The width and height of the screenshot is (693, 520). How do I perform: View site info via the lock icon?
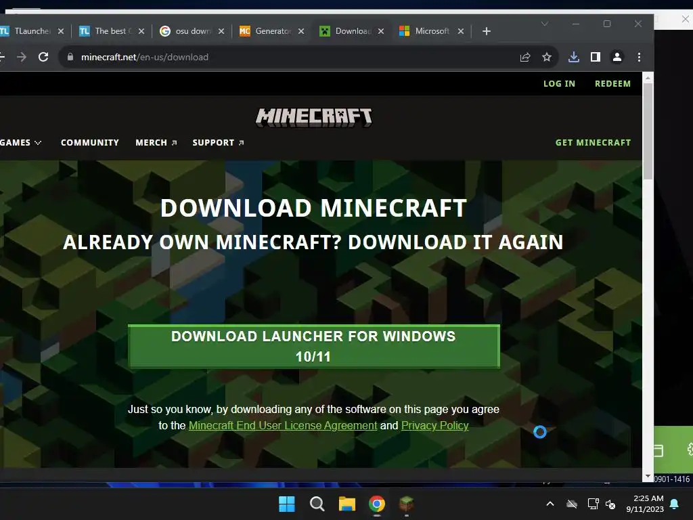tap(70, 57)
